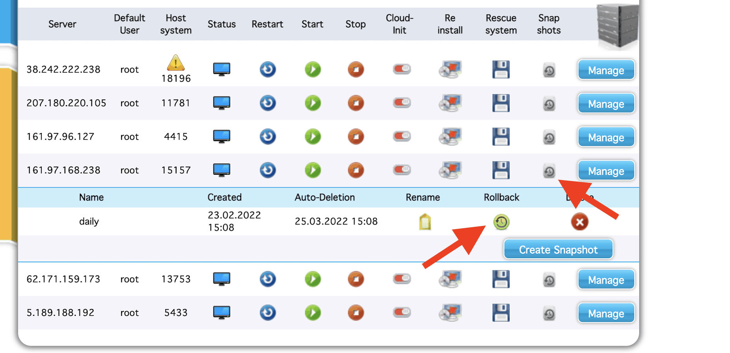Image resolution: width=730 pixels, height=353 pixels.
Task: Reinstall server 62.171.159.173
Action: (x=449, y=279)
